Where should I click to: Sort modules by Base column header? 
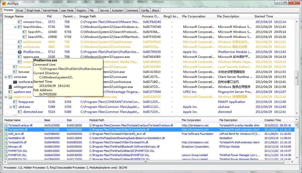54,120
